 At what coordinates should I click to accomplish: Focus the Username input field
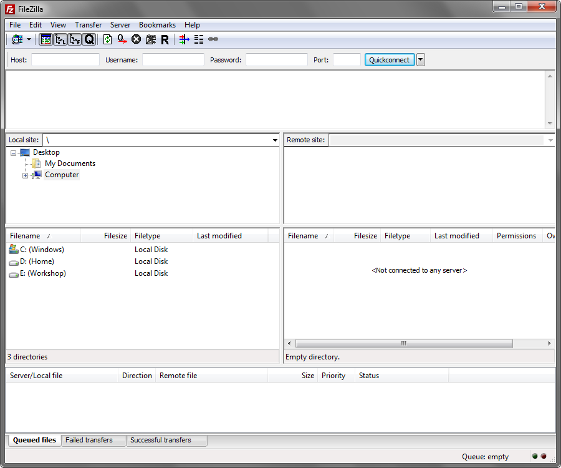click(173, 60)
